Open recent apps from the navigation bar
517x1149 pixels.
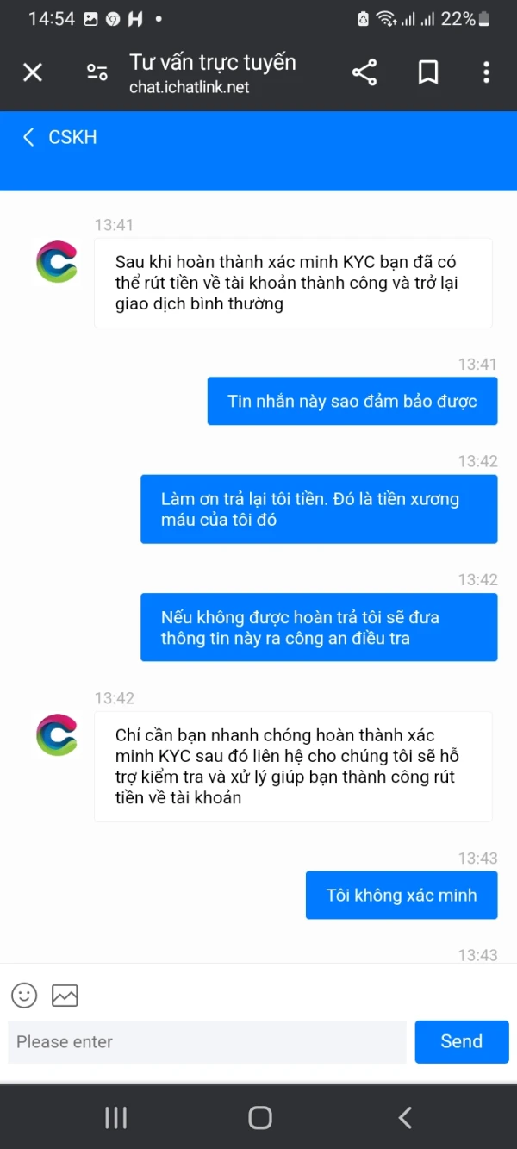115,1116
